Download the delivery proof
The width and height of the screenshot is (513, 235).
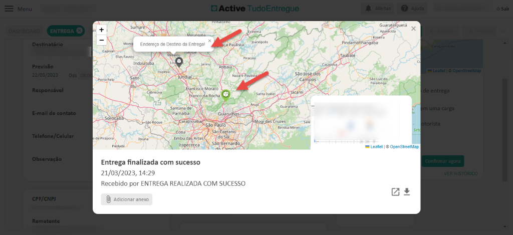(x=407, y=192)
